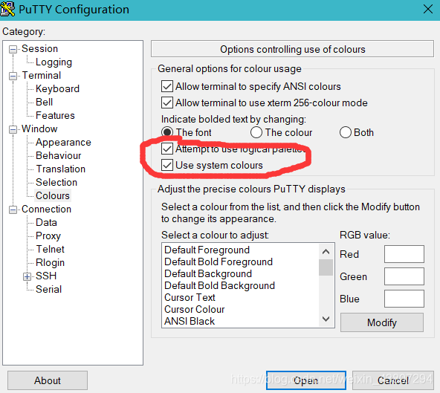Select Default Background in colour list

208,274
